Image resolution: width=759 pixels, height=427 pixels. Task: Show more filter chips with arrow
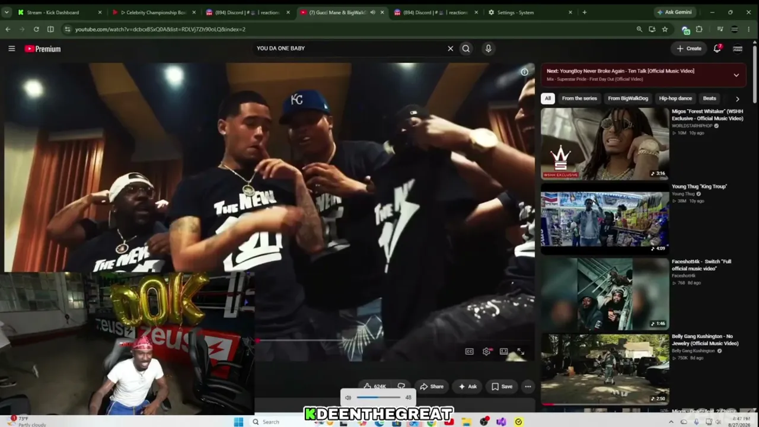737,98
